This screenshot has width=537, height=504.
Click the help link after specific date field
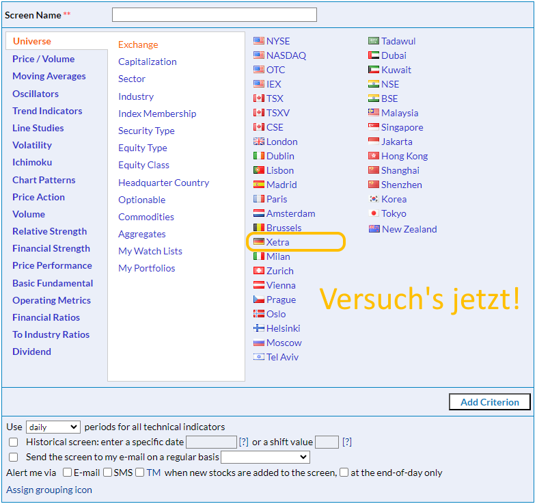pos(243,442)
